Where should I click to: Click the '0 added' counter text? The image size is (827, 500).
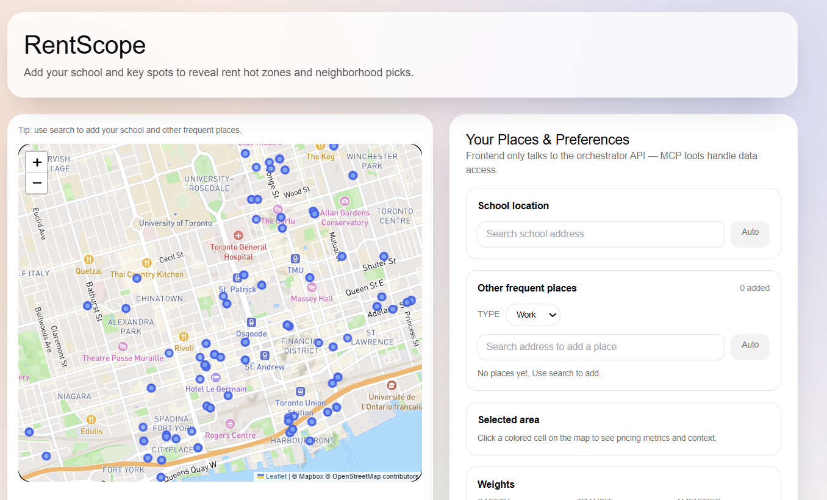[754, 288]
